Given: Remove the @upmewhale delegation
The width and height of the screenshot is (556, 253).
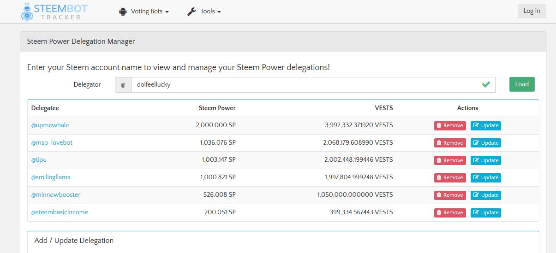Looking at the screenshot, I should point(449,125).
